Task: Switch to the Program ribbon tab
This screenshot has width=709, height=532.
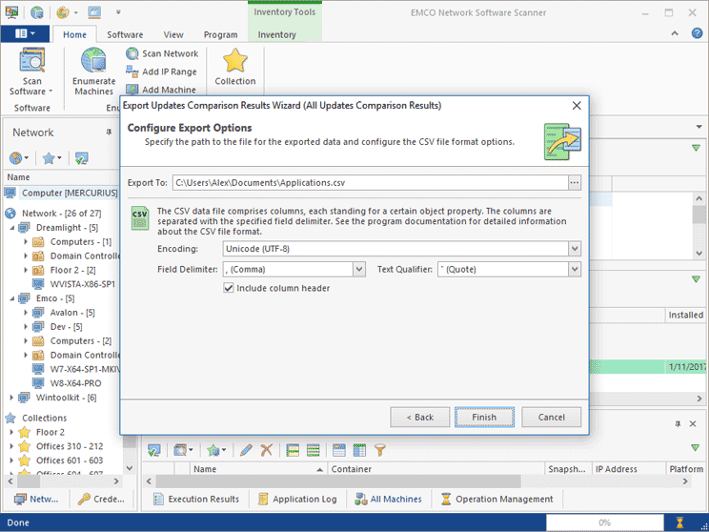Action: coord(220,34)
